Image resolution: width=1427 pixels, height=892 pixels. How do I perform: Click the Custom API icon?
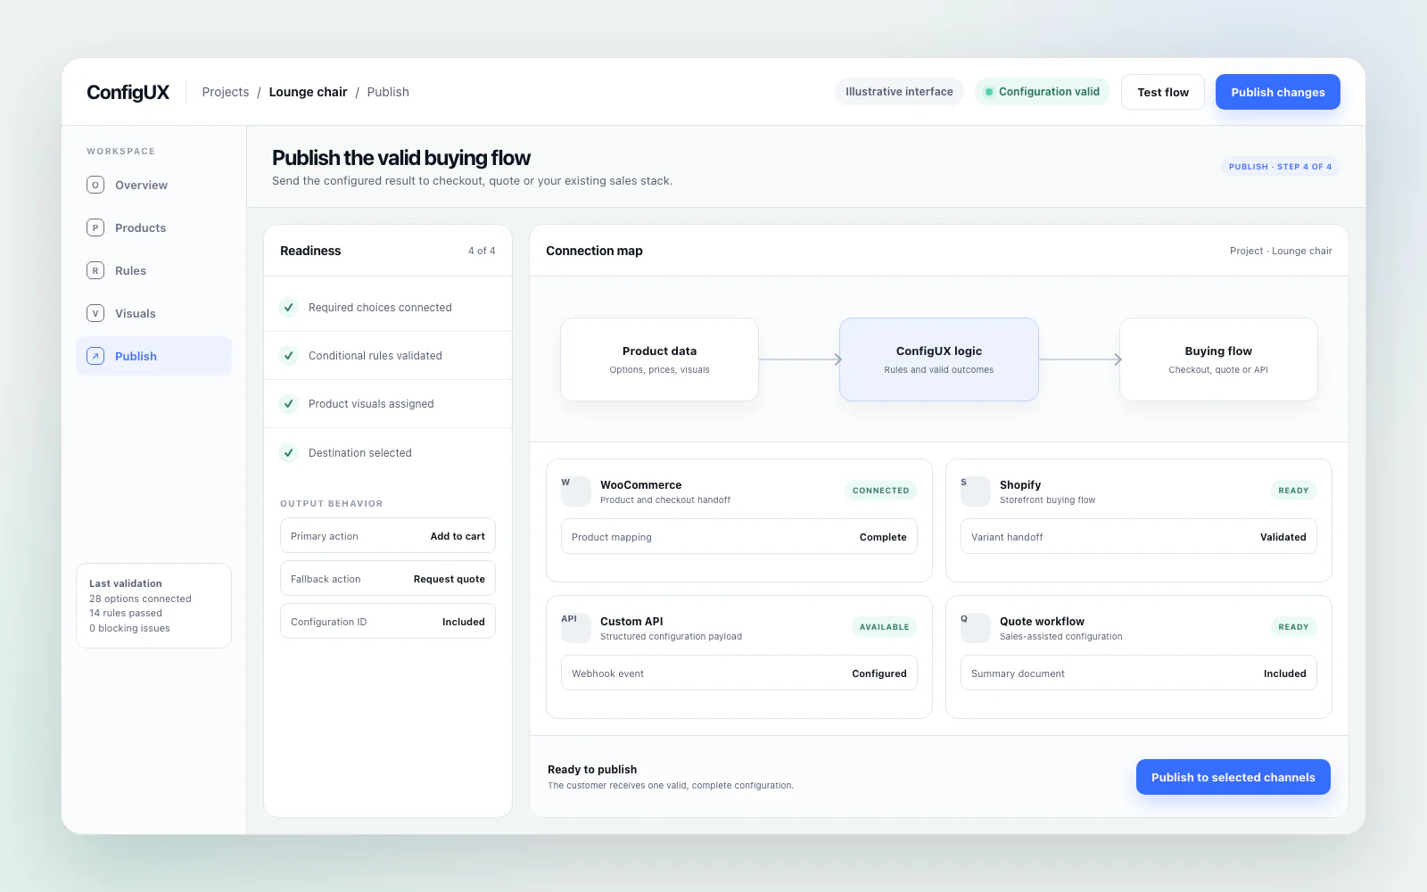pos(576,628)
